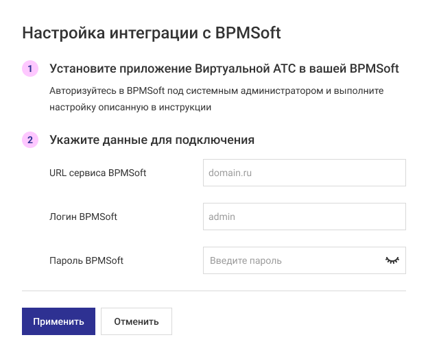
Task: Click the "Настройка интеграции с BPMSoft" title
Action: 152,33
